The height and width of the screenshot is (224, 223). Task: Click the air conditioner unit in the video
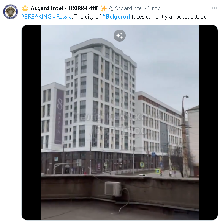tap(113, 188)
